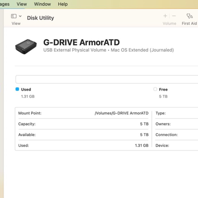
Task: Click the '5 TB' under Free legend
Action: pos(163,96)
